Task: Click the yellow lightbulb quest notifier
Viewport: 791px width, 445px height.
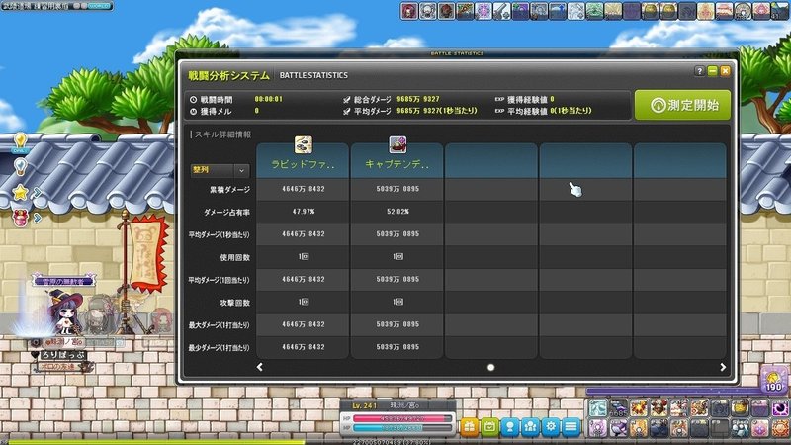Action: 20,141
